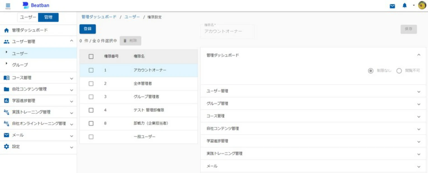428x173 pixels.
Task: Click the icon beside 実践トレーニング管理
Action: click(x=7, y=112)
